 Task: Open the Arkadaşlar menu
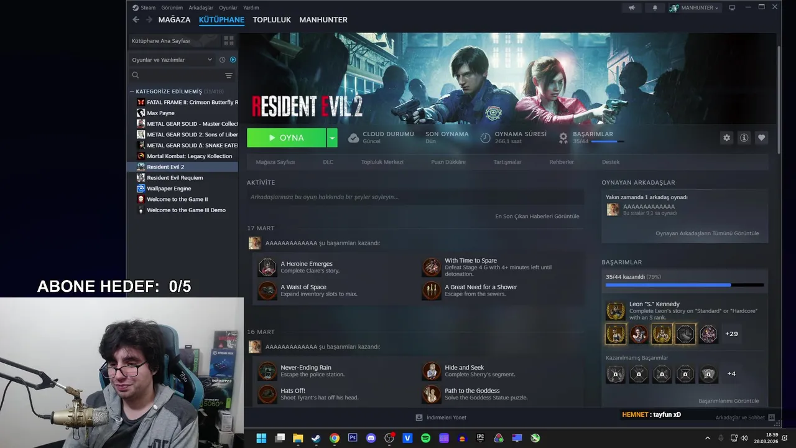[201, 7]
